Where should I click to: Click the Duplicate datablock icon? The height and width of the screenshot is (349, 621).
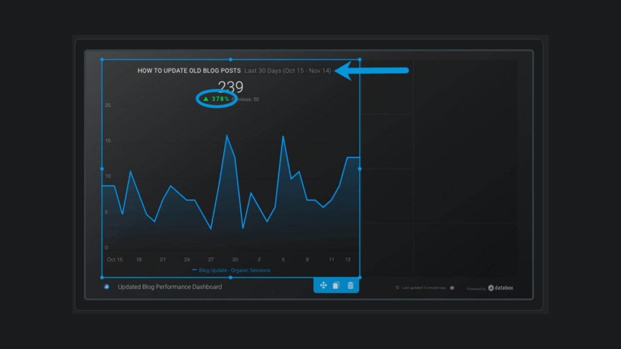point(336,285)
